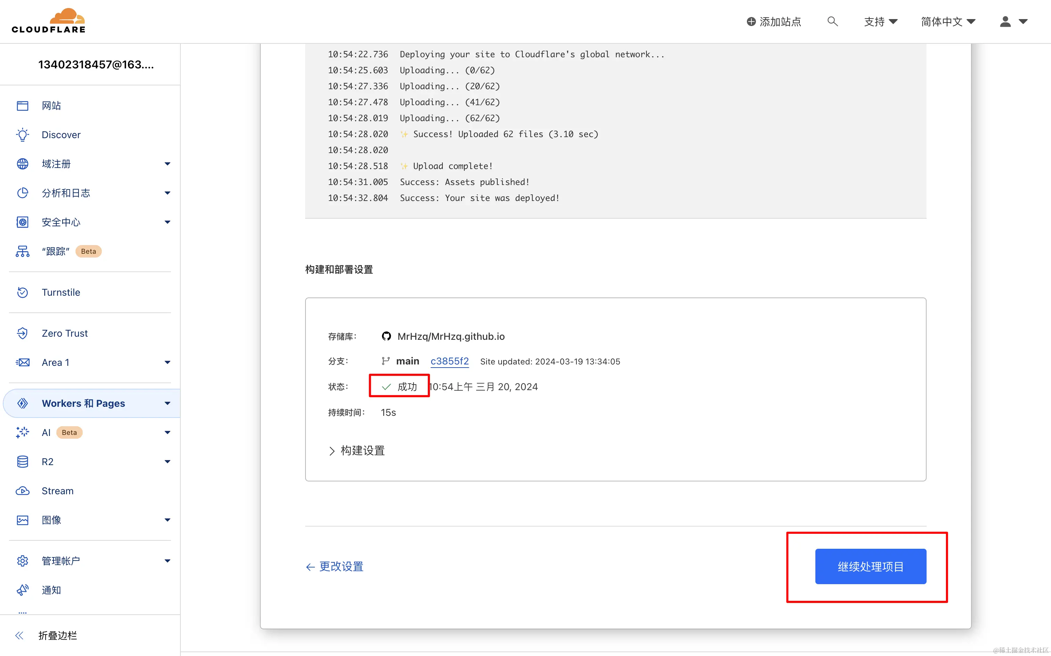Image resolution: width=1051 pixels, height=656 pixels.
Task: Expand the 图像 submenu arrow
Action: [x=167, y=520]
